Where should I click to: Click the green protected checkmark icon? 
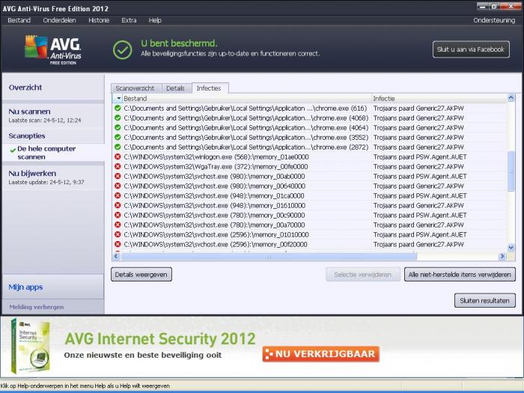122,50
